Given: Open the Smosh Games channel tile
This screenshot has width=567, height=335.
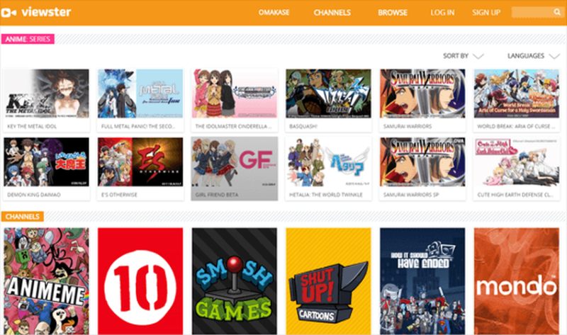Looking at the screenshot, I should point(235,280).
